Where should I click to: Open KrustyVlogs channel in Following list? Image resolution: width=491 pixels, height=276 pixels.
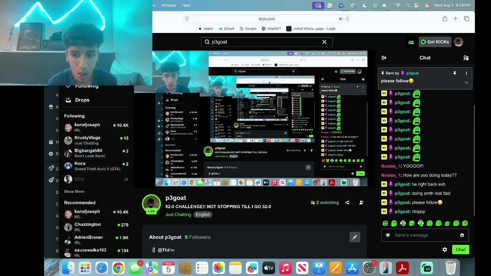click(96, 140)
